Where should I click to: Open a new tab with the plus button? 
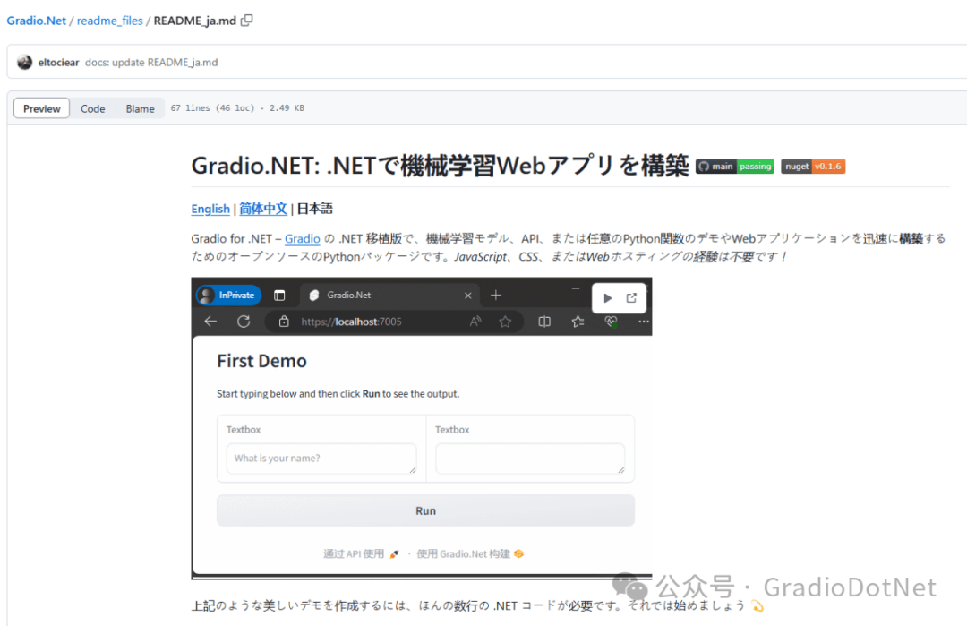pos(496,295)
